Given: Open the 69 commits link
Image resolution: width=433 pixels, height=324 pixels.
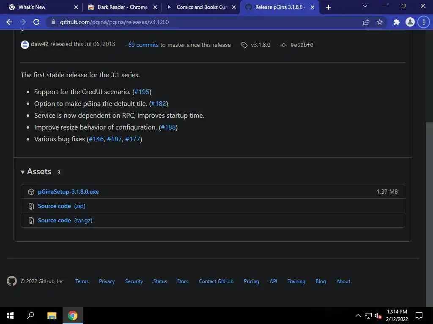Looking at the screenshot, I should click(x=143, y=45).
